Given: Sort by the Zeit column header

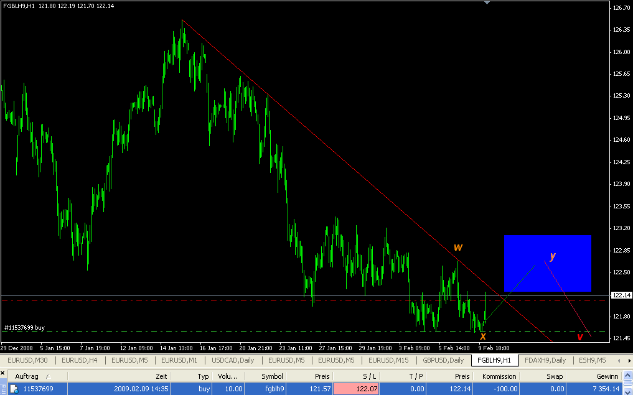Looking at the screenshot, I should tap(119, 376).
